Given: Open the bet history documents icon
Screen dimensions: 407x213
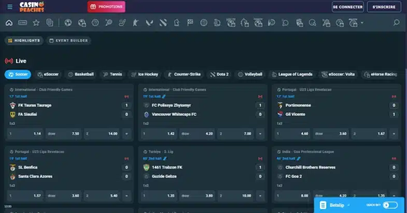Looking at the screenshot, I should (x=50, y=23).
